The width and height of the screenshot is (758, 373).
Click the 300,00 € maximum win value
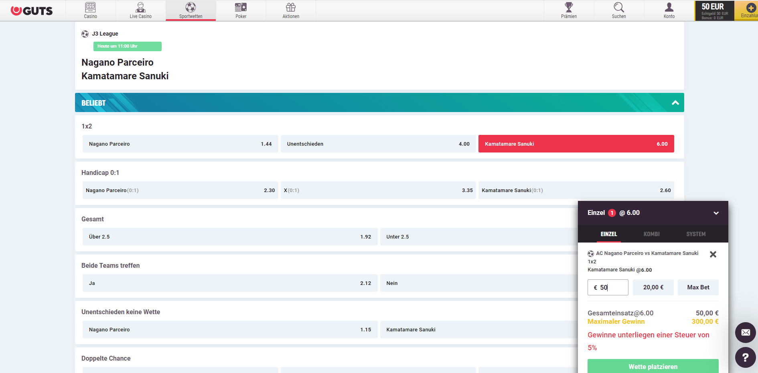(x=705, y=321)
